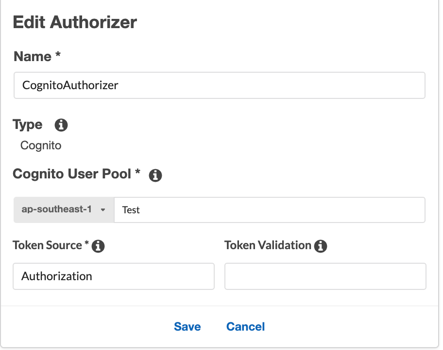Click the Token Validation label
Screen dimensions: 443x350
(x=268, y=245)
